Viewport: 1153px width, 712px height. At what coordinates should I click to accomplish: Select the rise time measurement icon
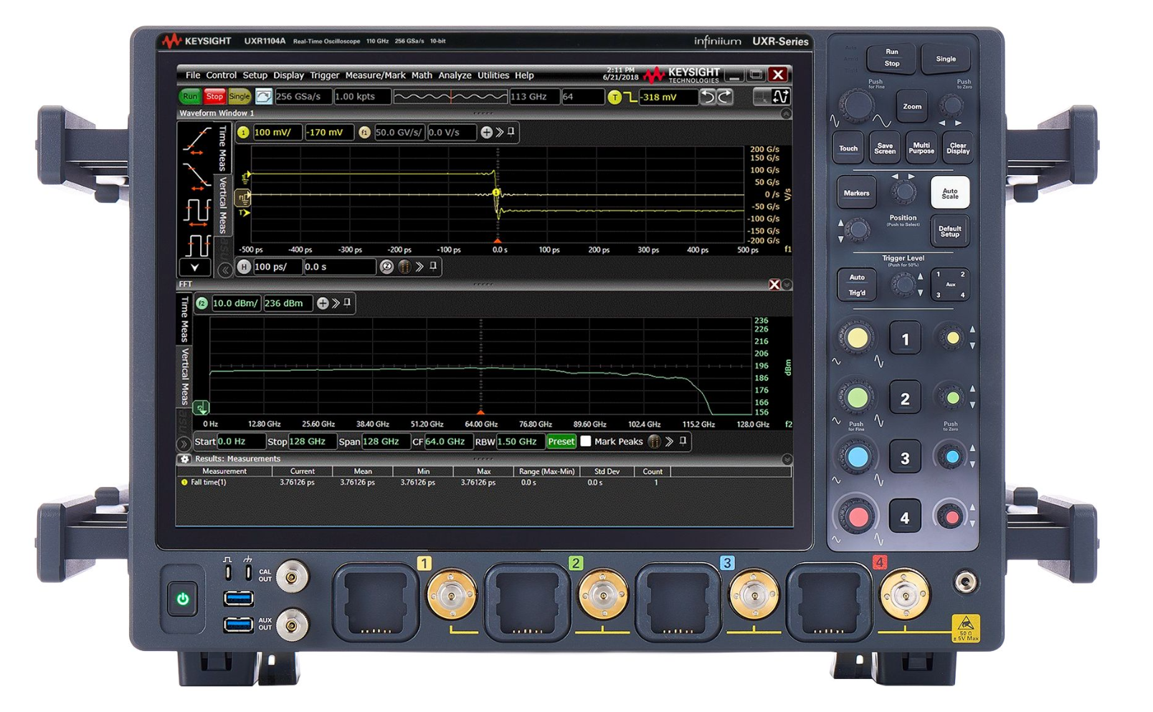click(198, 140)
